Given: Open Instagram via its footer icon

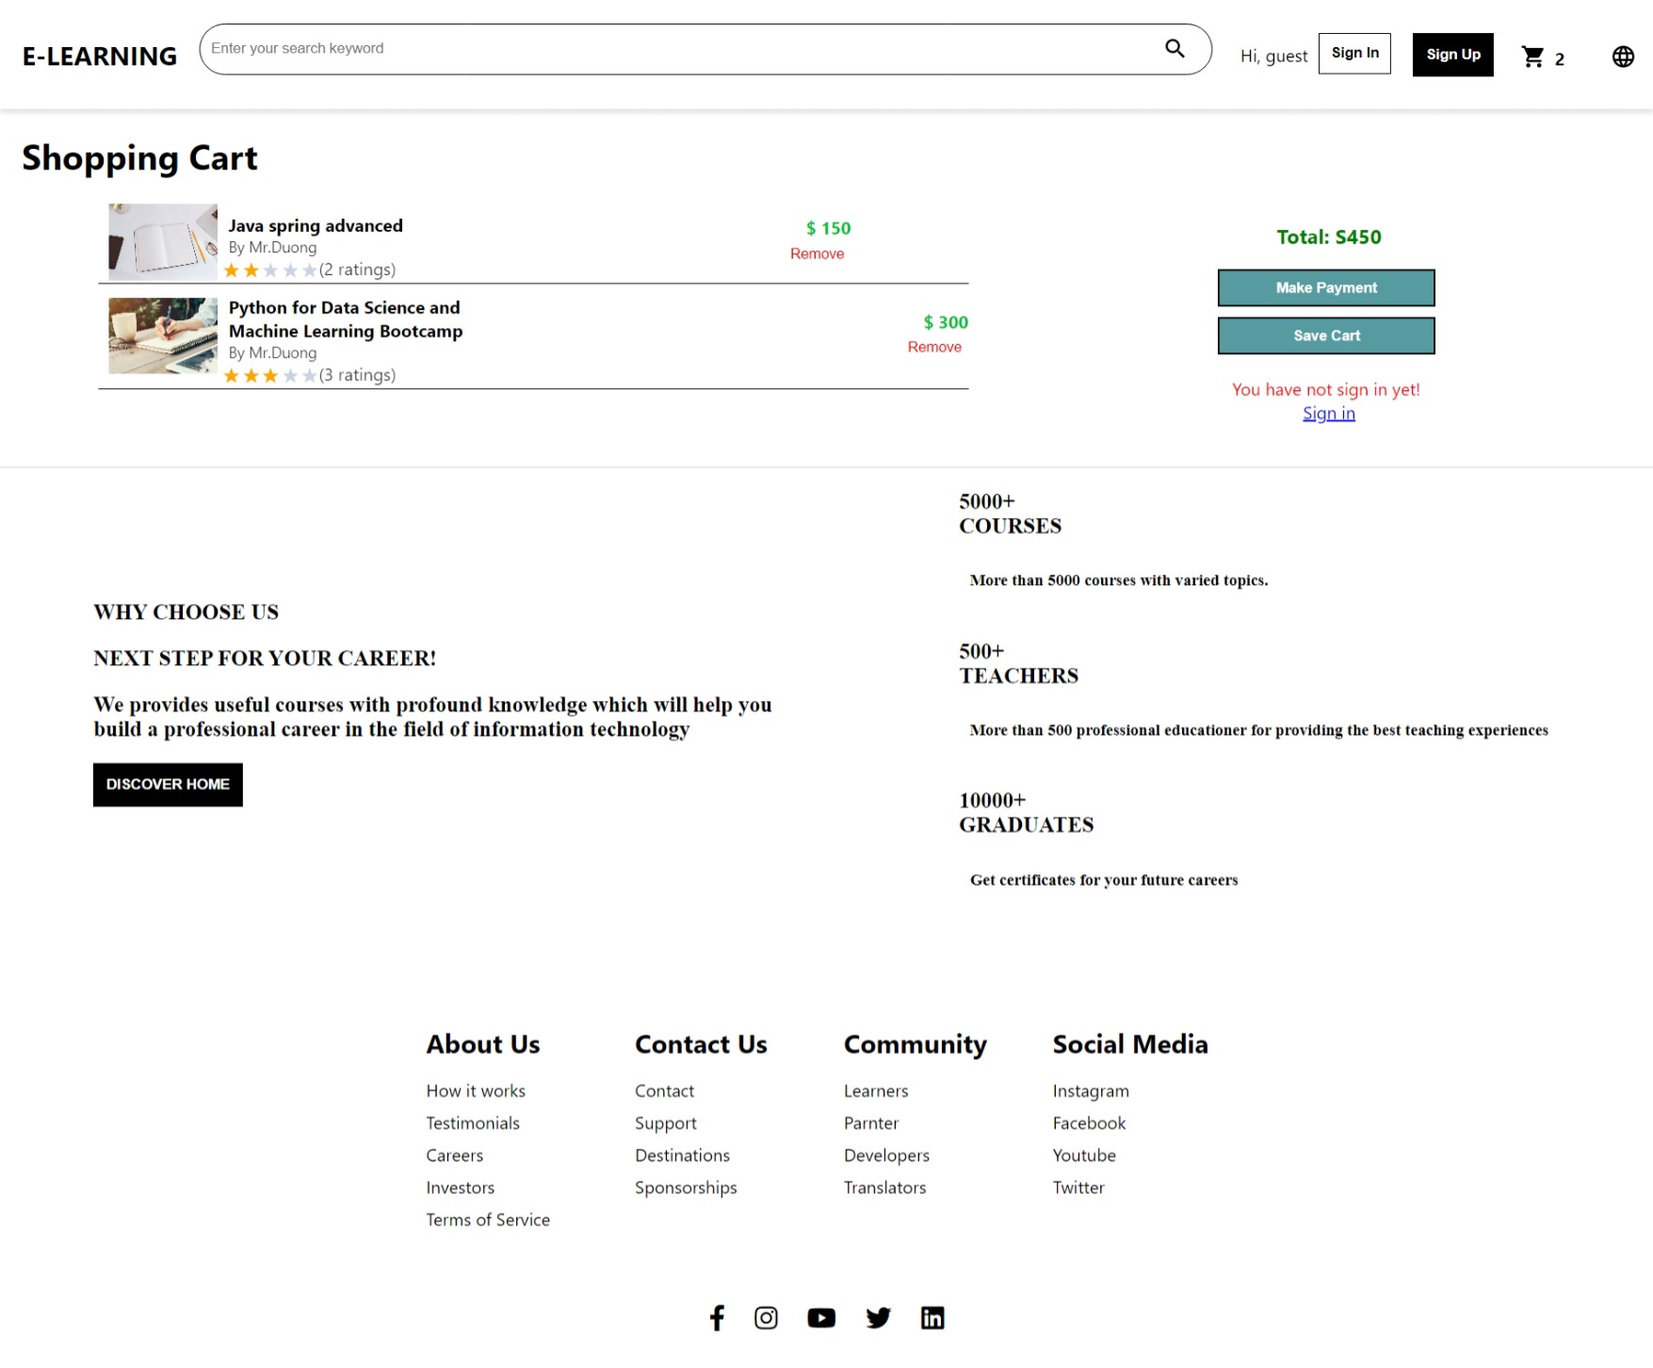Looking at the screenshot, I should [766, 1317].
